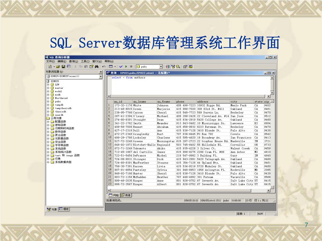Click the Paste clipboard icon
The image size is (322, 241).
[x=86, y=67]
